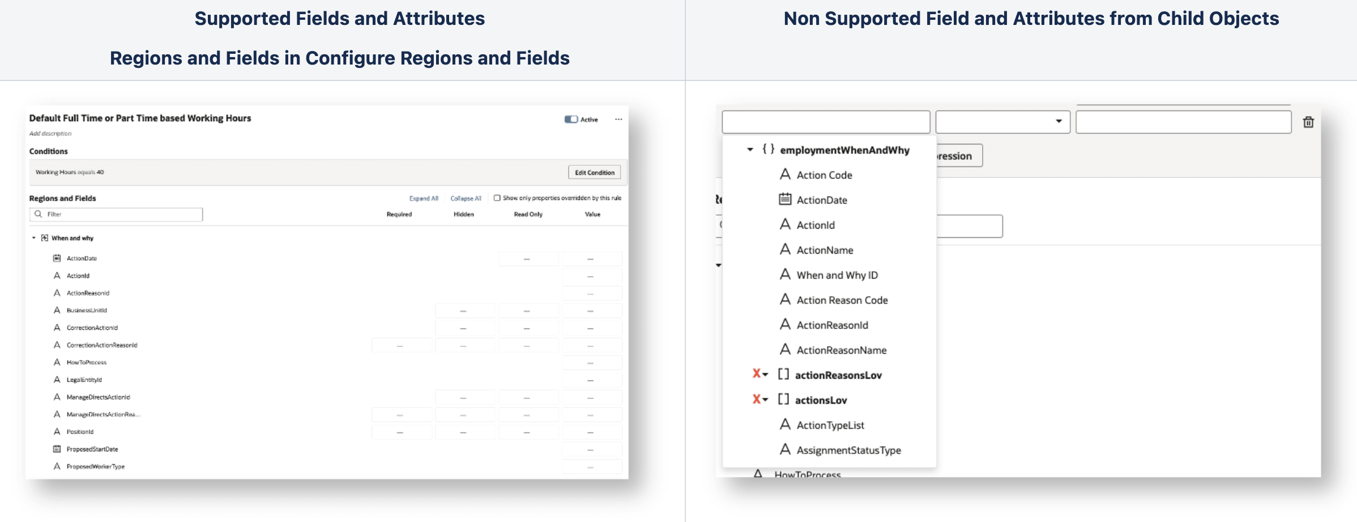
Task: Click the Expand All link
Action: tap(424, 198)
